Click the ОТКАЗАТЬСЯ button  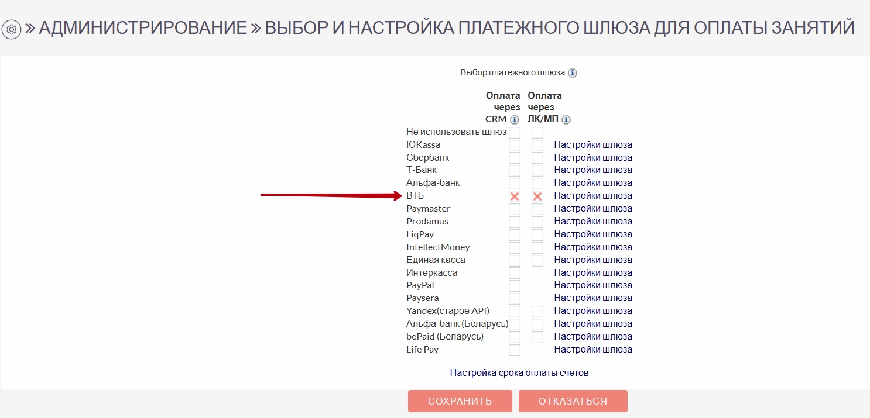pyautogui.click(x=573, y=401)
